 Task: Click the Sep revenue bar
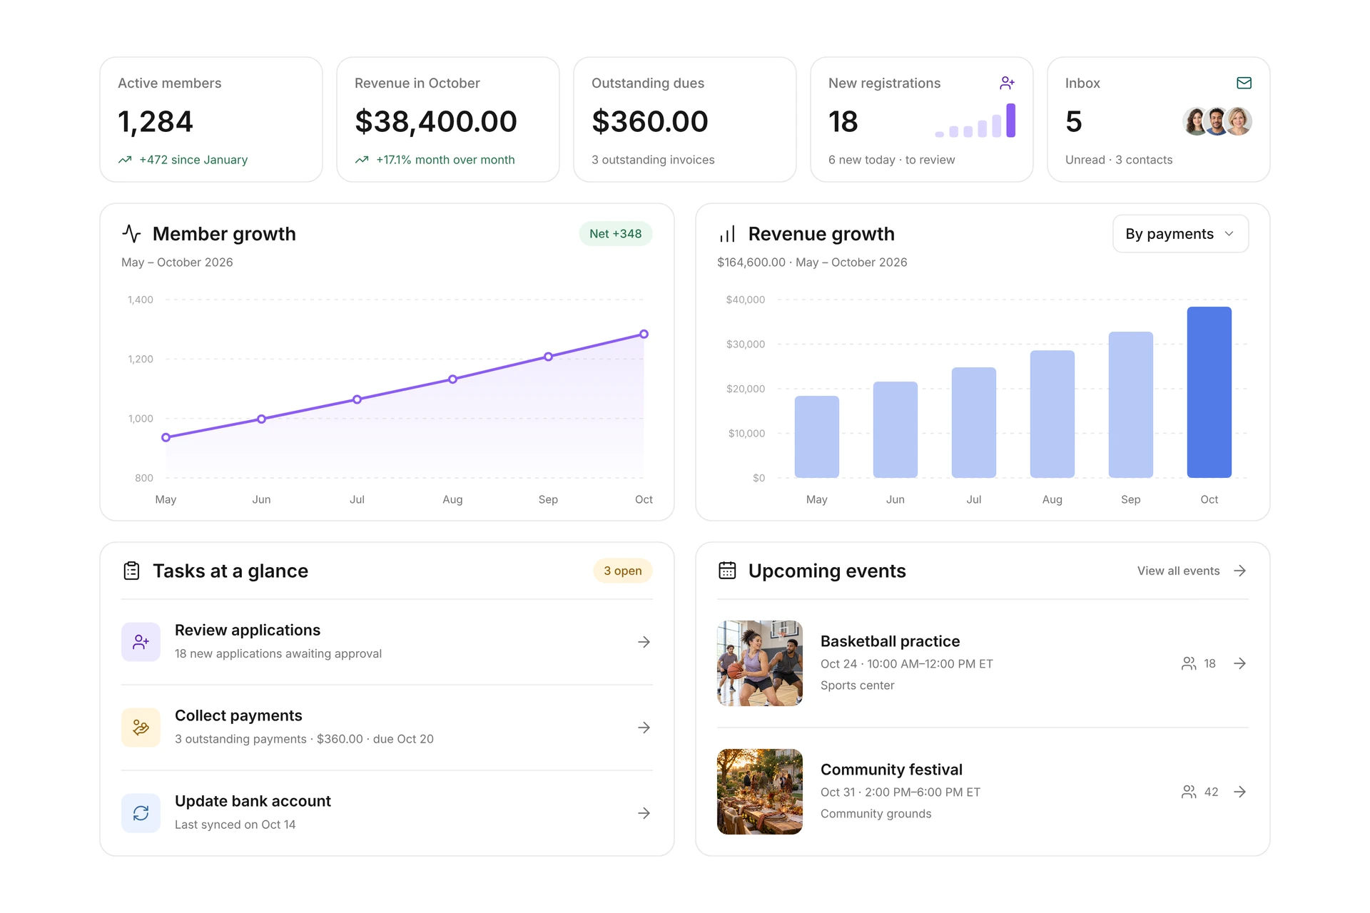click(1131, 404)
